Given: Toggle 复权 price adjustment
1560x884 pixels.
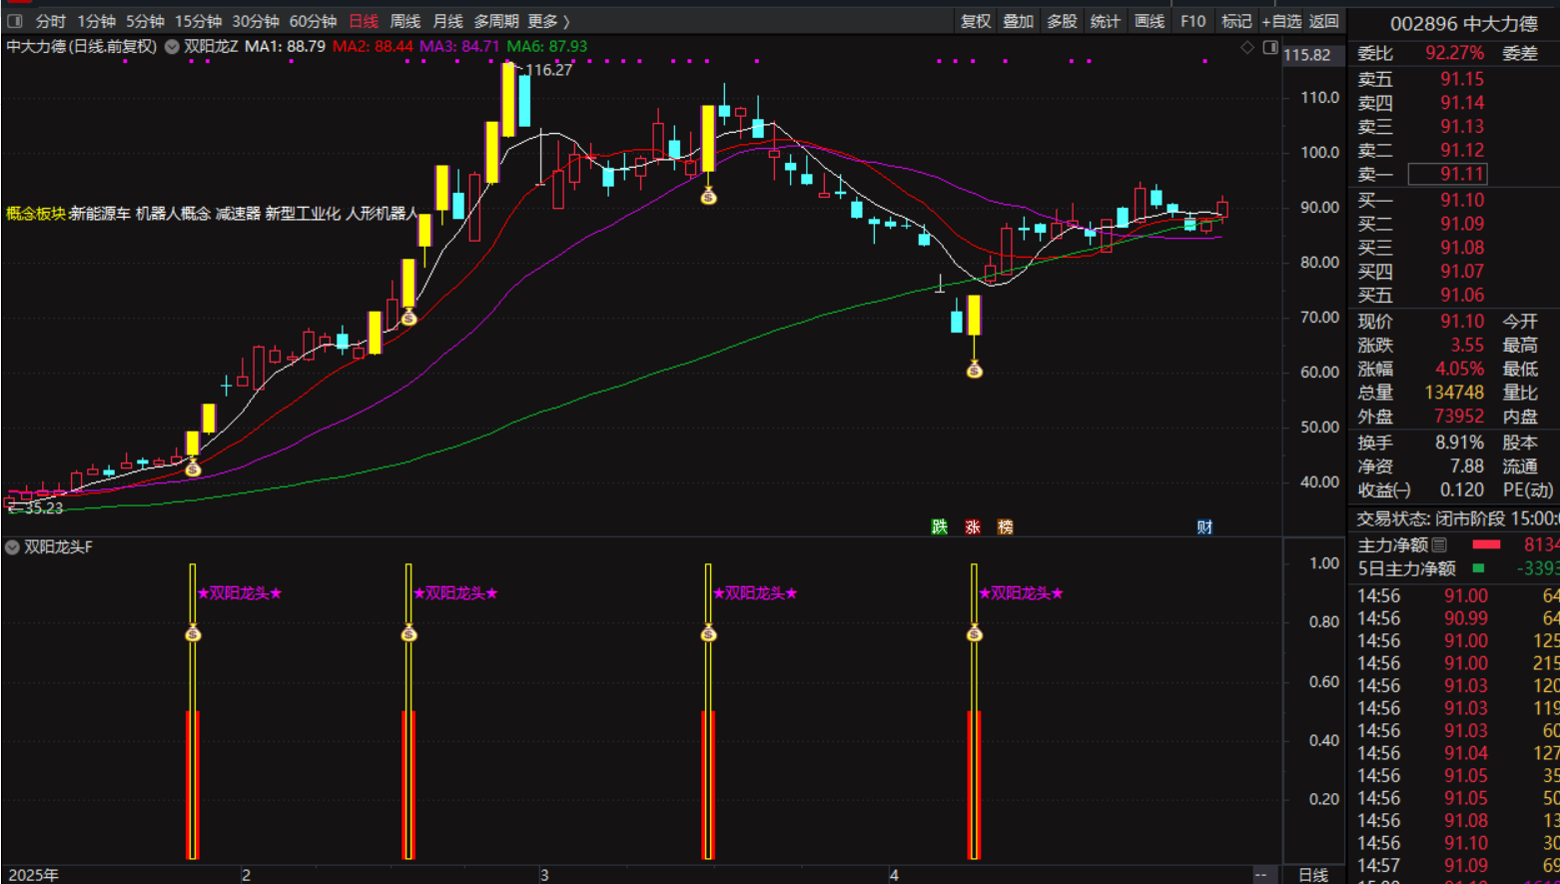Looking at the screenshot, I should (x=976, y=21).
